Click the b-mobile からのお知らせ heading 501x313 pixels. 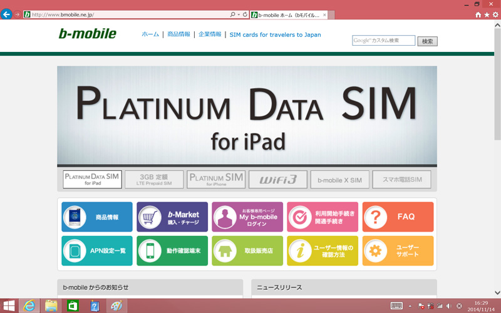(96, 287)
